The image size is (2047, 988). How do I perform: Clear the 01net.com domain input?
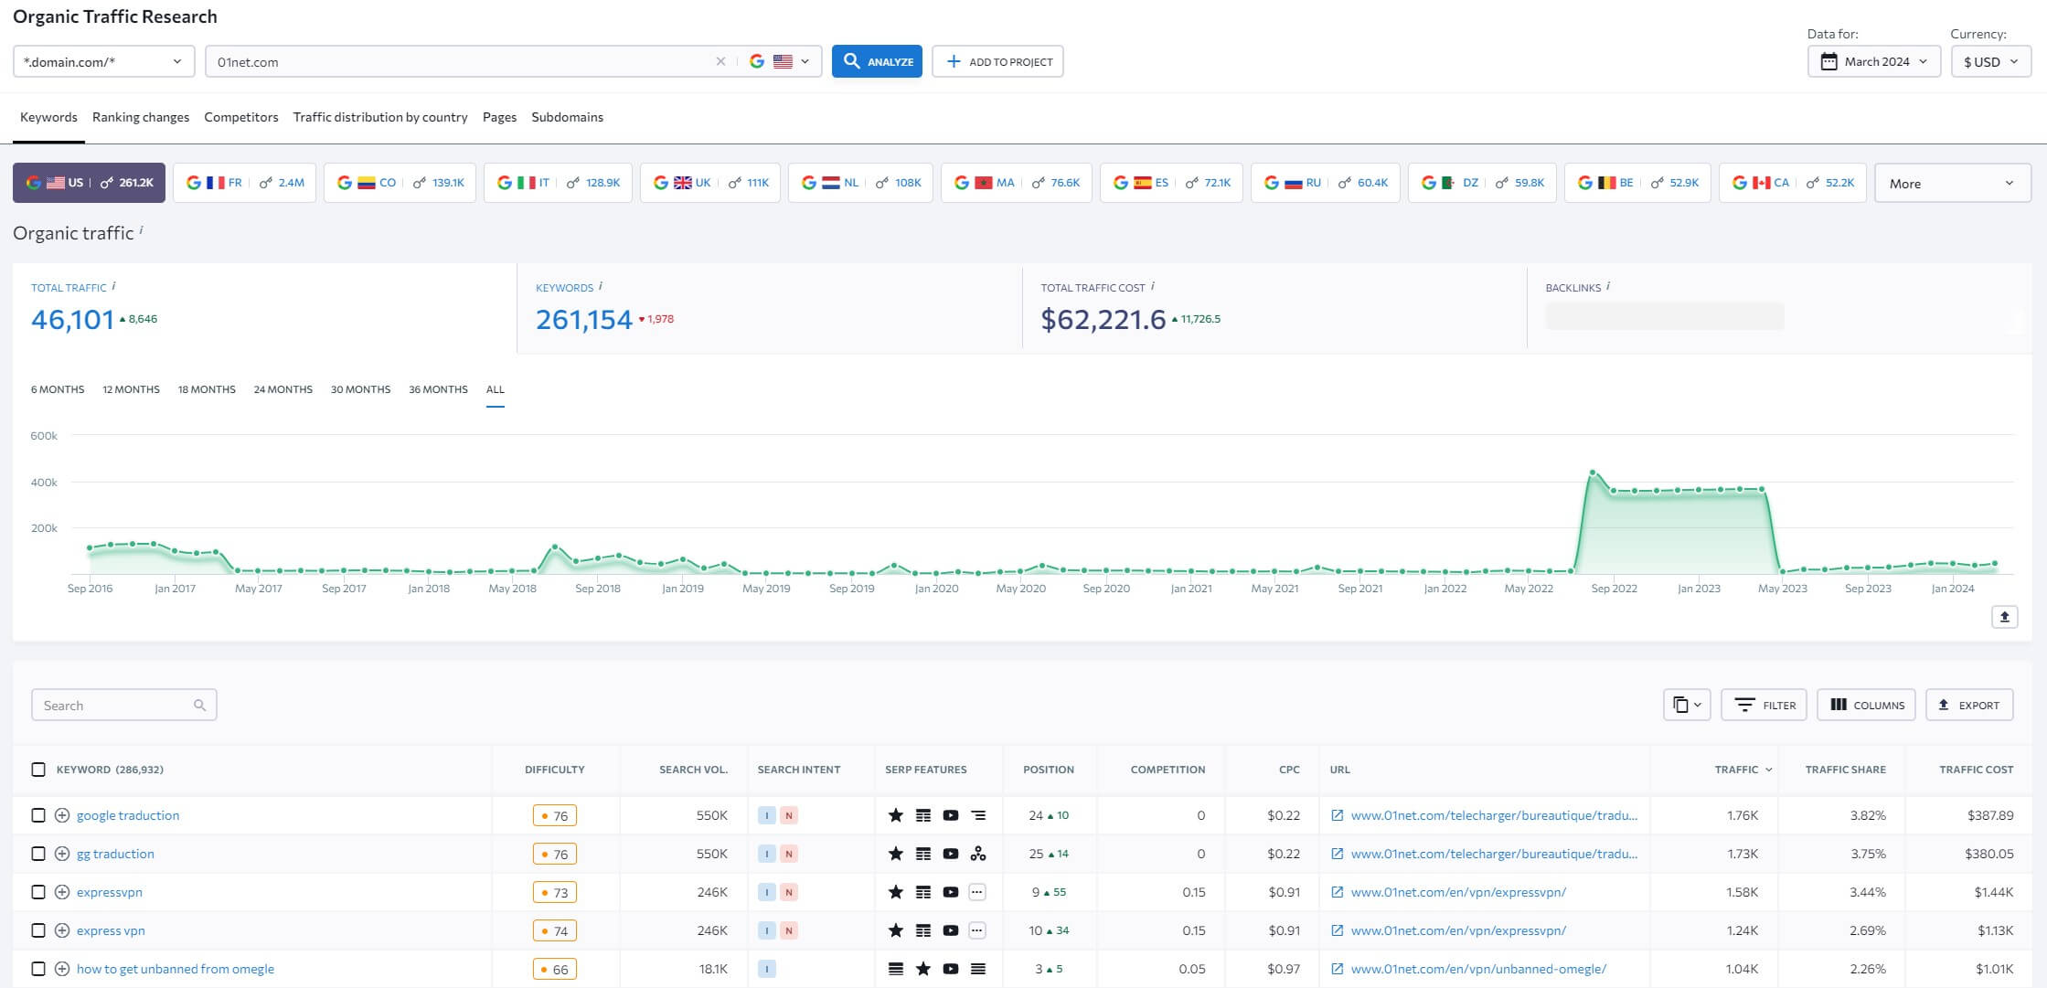[x=720, y=61]
